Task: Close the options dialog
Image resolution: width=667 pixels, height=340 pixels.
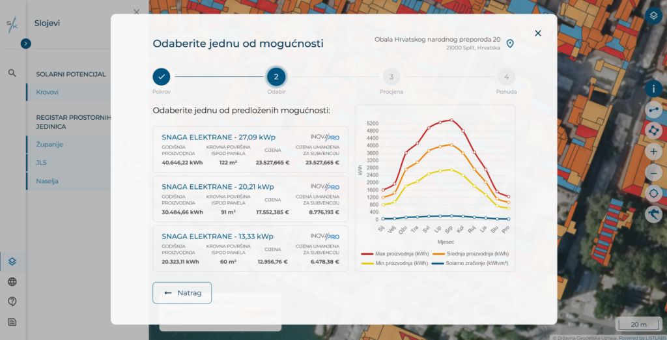Action: click(537, 33)
